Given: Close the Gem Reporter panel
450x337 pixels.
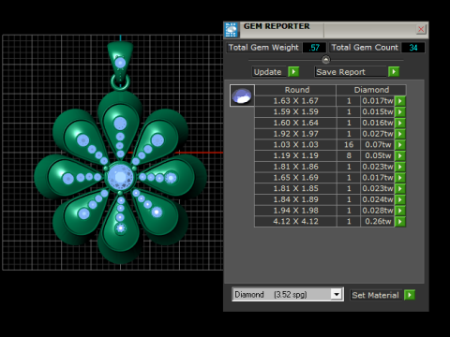Looking at the screenshot, I should point(421,29).
